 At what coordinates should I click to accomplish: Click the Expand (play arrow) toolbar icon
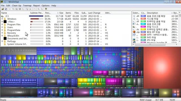point(10,9)
